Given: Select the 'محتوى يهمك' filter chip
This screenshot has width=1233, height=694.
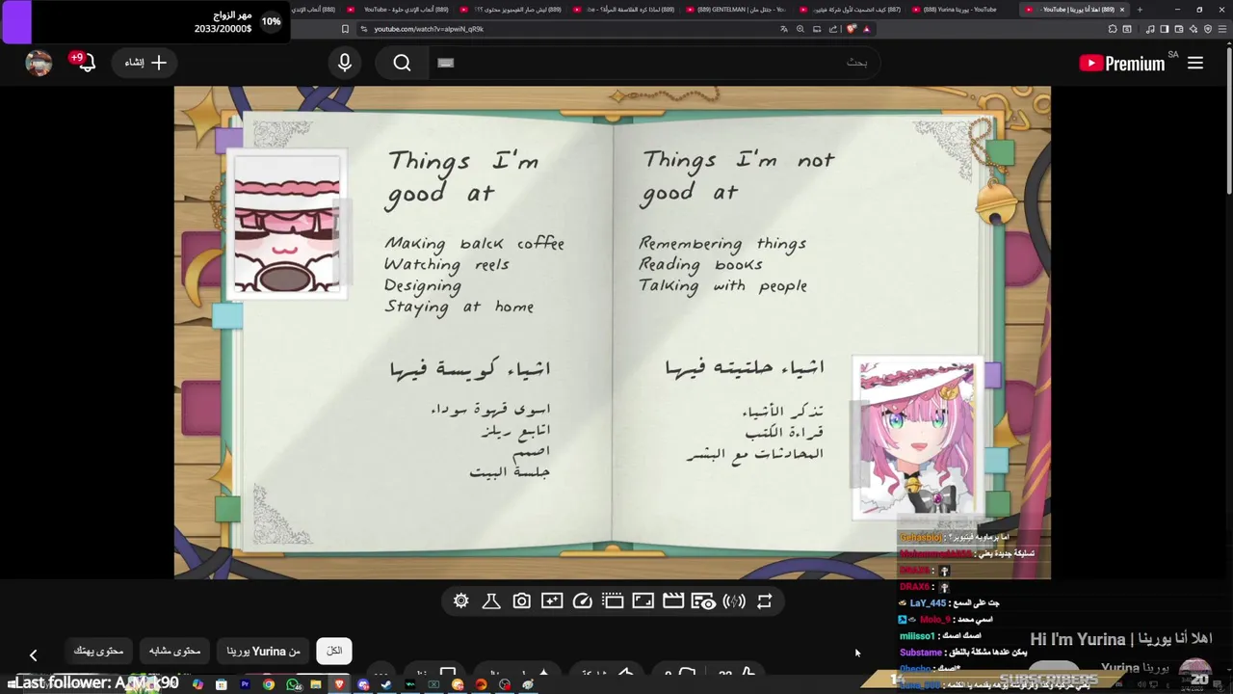Looking at the screenshot, I should (99, 652).
